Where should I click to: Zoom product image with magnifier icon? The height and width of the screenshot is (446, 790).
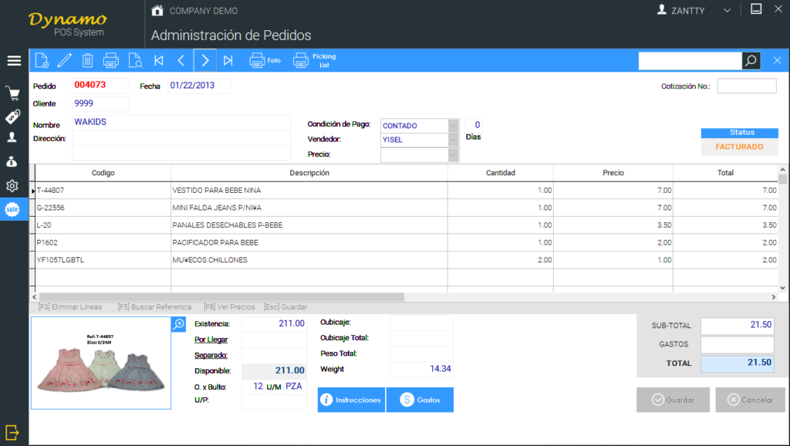tap(178, 324)
